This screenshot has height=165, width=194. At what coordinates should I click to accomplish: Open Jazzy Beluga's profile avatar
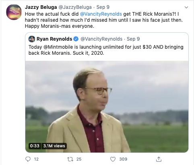(x=14, y=12)
